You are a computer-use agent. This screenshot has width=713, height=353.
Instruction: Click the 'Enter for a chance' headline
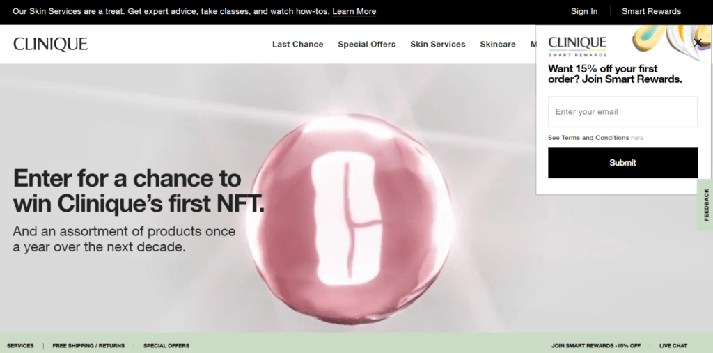coord(139,190)
